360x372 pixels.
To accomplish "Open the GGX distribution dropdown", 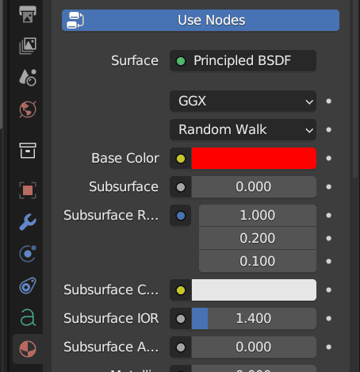I will tap(243, 101).
